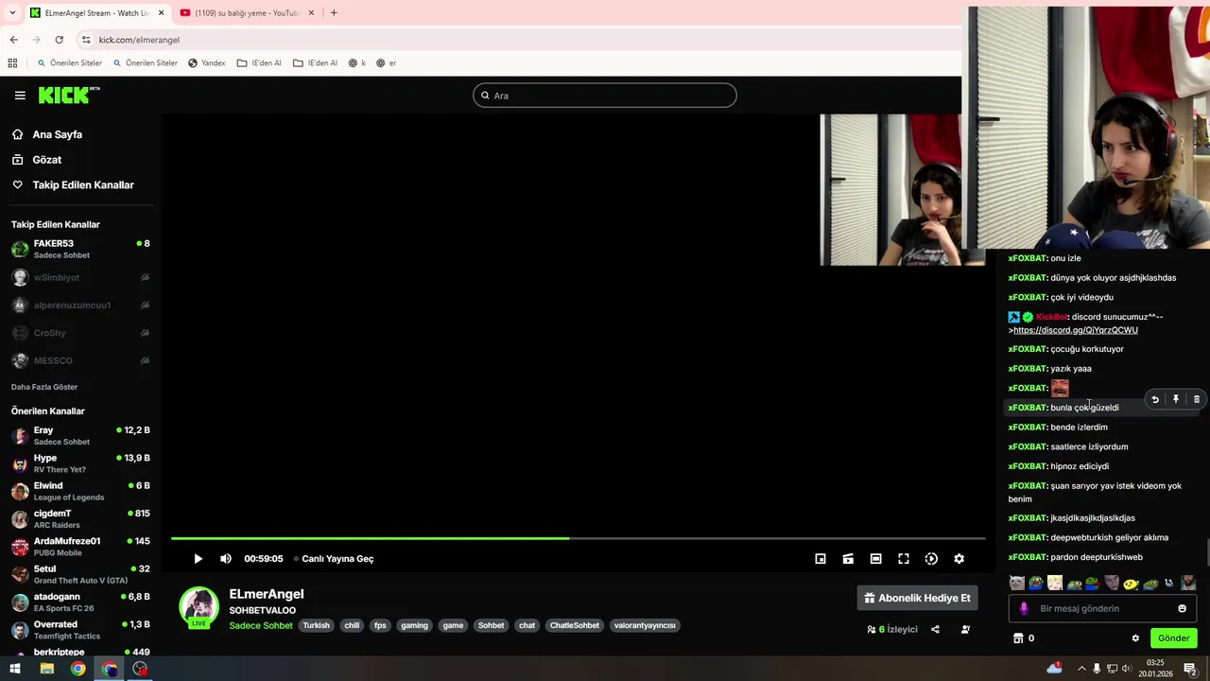Screen dimensions: 1210x681
Task: Open the Yandex bookmark
Action: click(x=206, y=63)
